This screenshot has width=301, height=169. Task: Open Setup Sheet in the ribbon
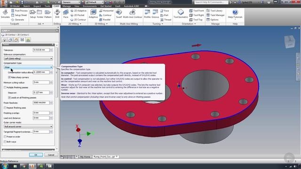point(19,15)
